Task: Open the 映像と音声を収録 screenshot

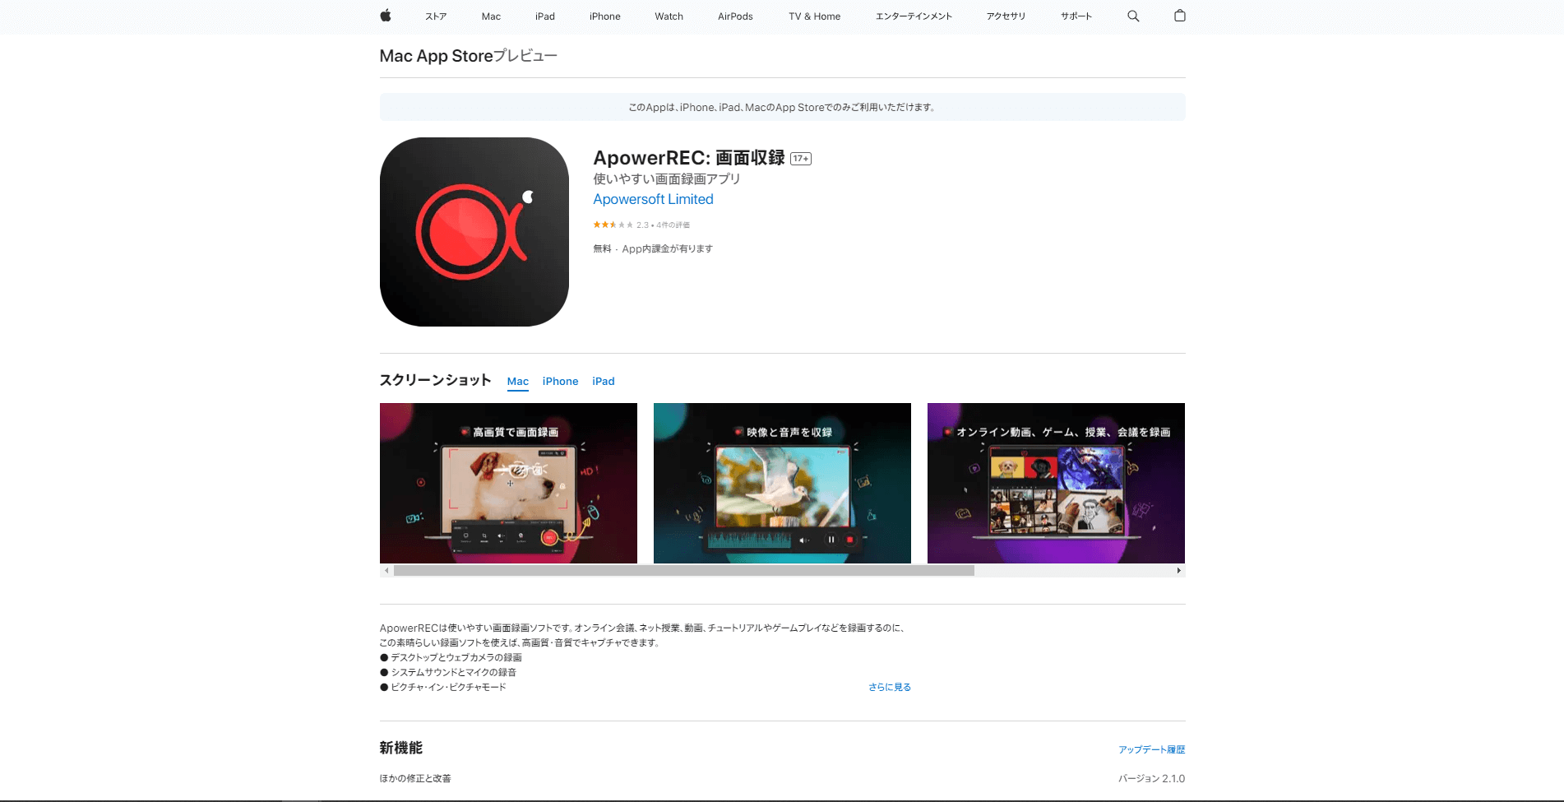Action: [x=782, y=483]
